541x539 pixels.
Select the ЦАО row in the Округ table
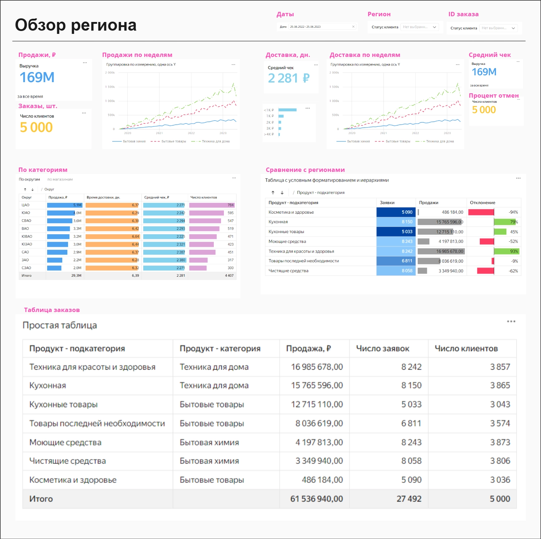point(26,205)
